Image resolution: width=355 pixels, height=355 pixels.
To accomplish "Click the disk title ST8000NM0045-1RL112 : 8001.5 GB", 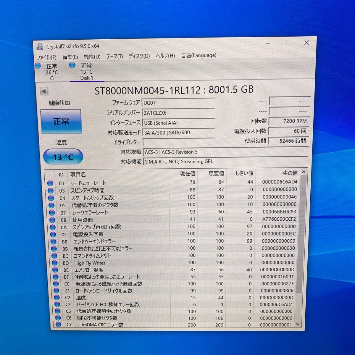I will coord(174,90).
